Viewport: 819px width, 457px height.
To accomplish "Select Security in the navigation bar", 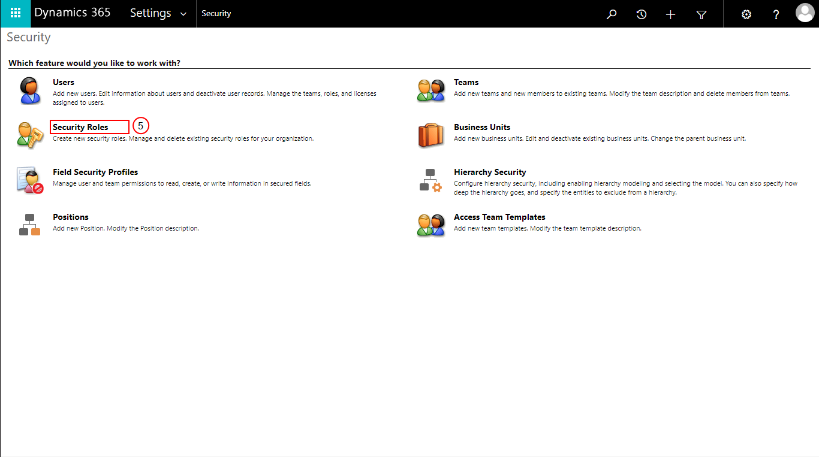I will tap(216, 14).
